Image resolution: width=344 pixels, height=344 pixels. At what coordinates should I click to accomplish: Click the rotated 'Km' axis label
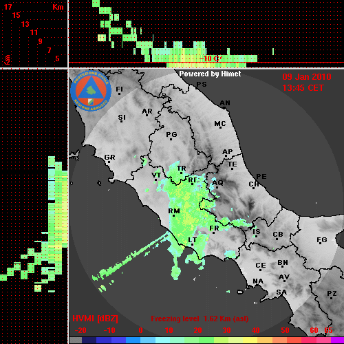[x=8, y=60]
